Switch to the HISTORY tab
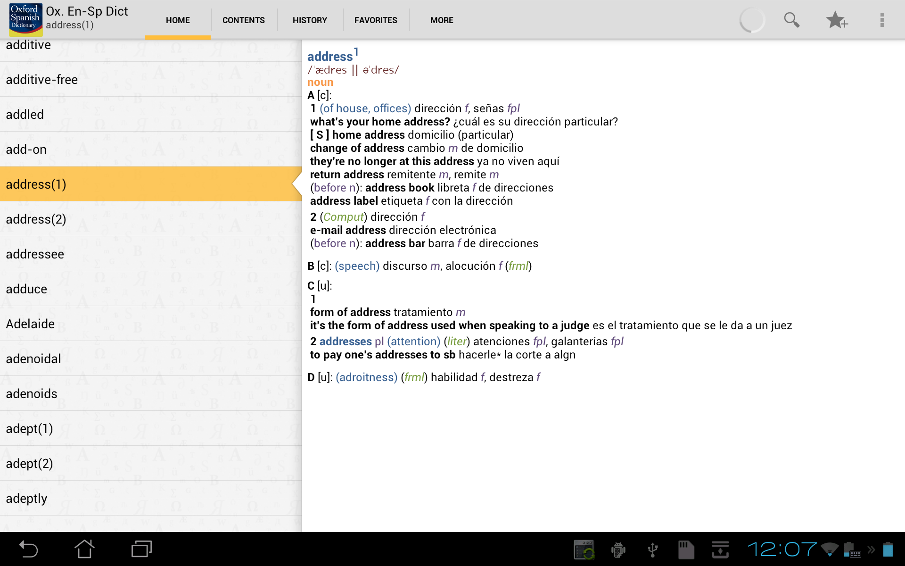The height and width of the screenshot is (566, 905). (310, 20)
